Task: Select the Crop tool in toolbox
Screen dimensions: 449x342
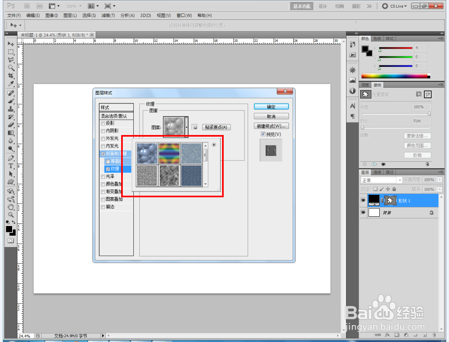Action: point(11,76)
